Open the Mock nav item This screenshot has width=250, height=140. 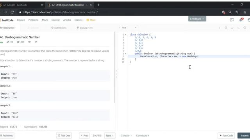click(45, 20)
